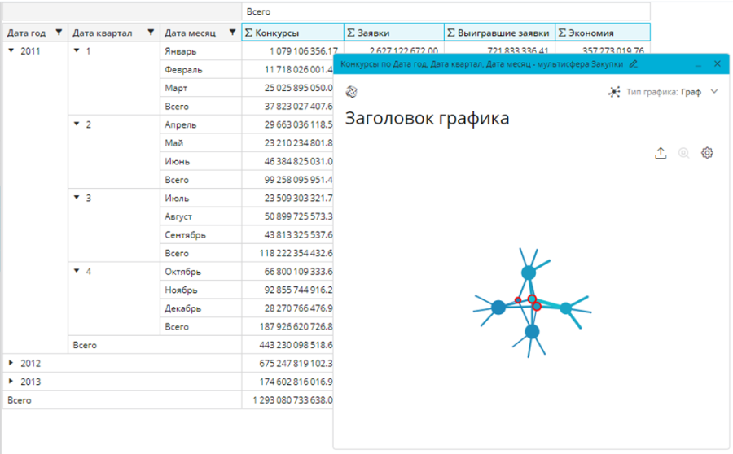Click the 'Заголовок графика' chart title
This screenshot has width=733, height=454.
[x=427, y=118]
